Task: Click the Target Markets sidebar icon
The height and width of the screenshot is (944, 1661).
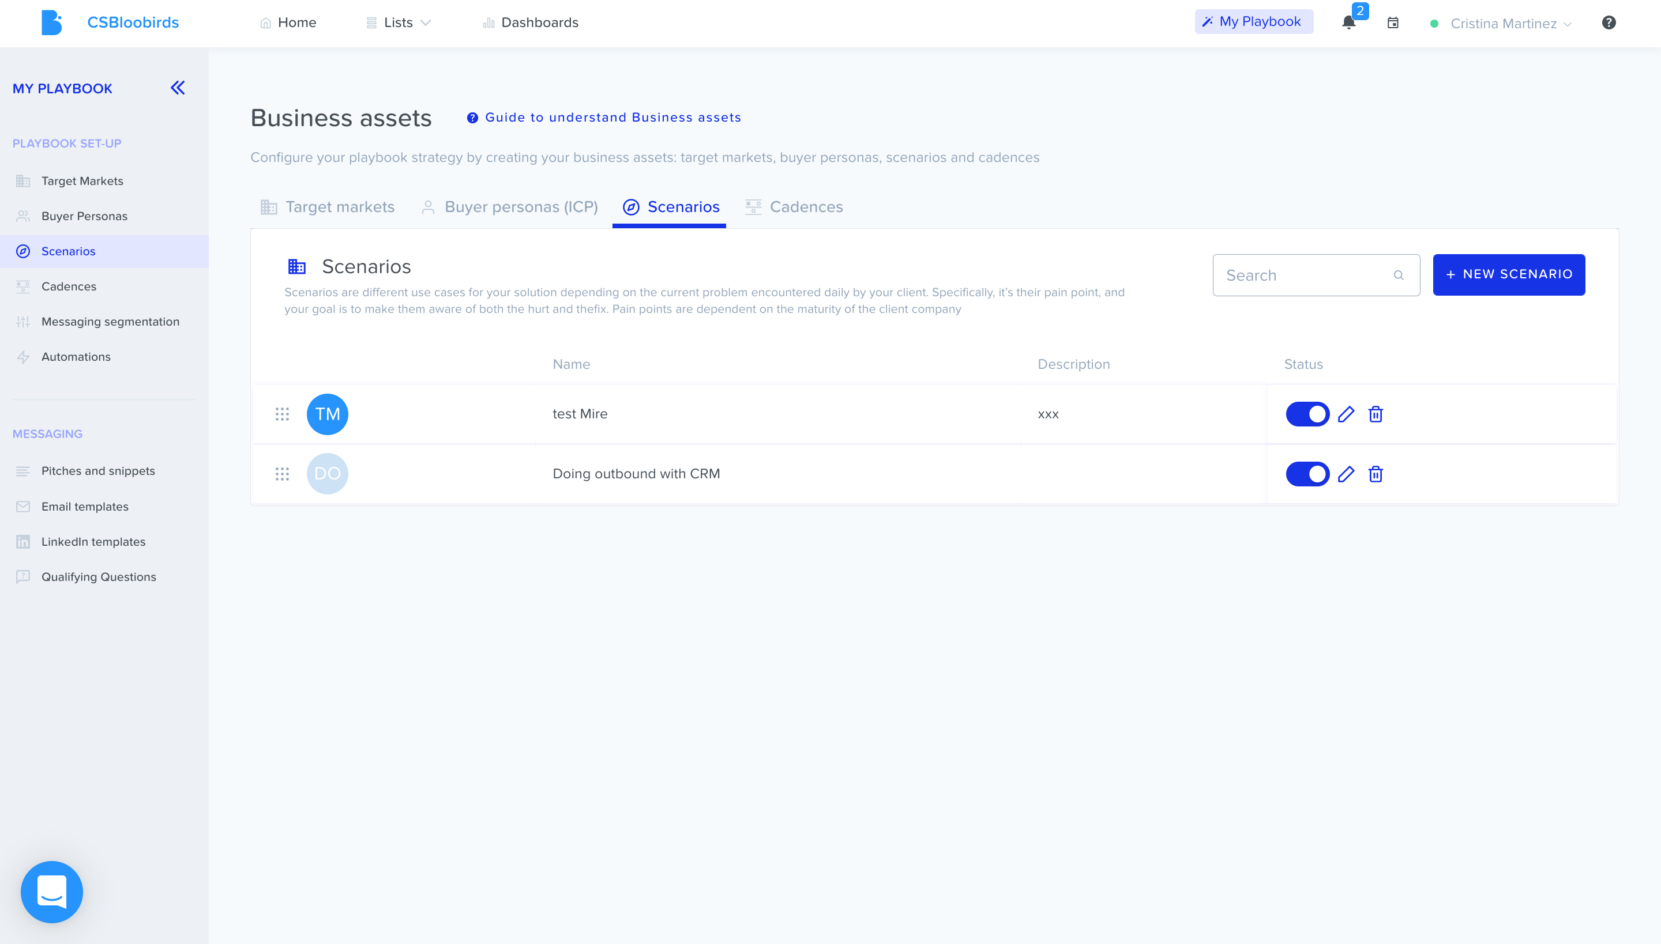Action: pyautogui.click(x=23, y=181)
